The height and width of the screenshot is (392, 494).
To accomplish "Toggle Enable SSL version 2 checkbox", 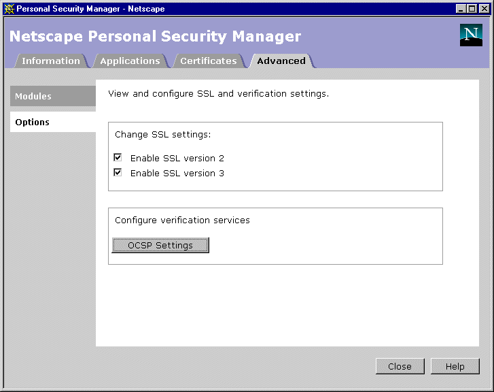I will click(x=118, y=158).
